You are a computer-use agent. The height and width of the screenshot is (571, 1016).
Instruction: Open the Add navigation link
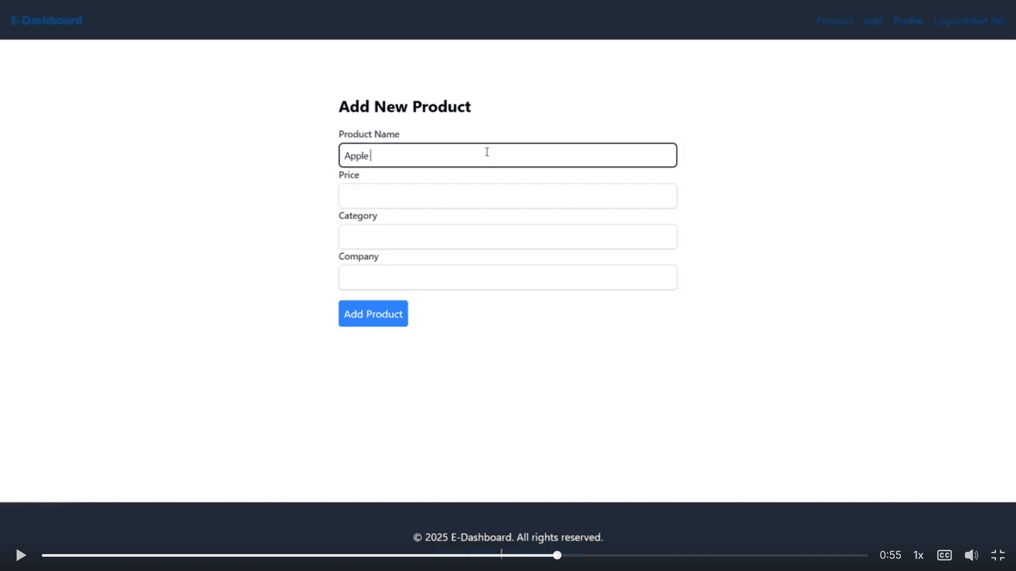click(x=873, y=21)
